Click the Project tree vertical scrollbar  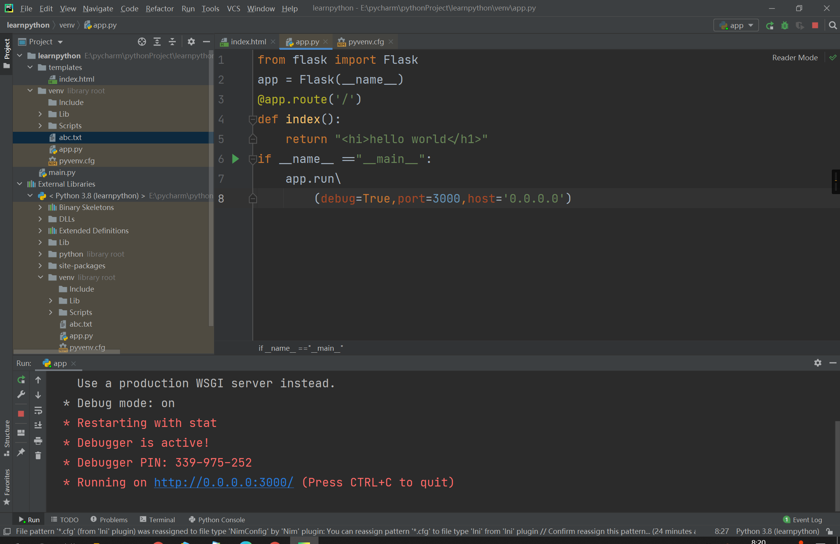tap(211, 187)
